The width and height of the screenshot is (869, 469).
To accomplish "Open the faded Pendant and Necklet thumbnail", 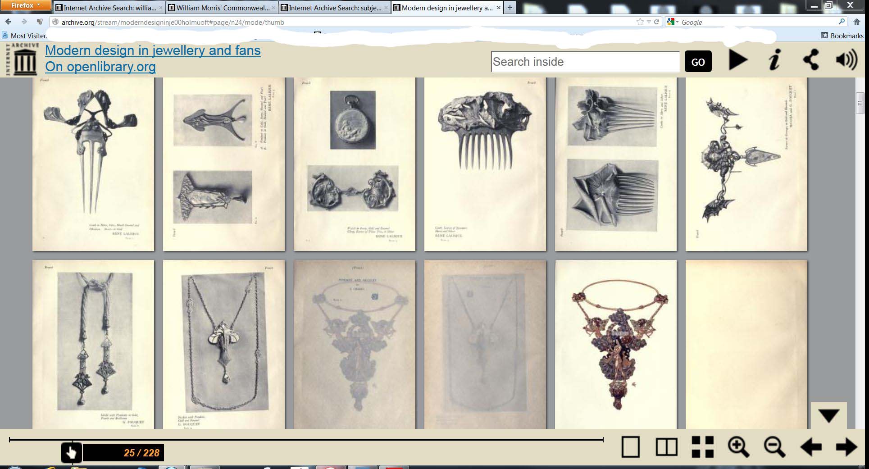I will (x=355, y=344).
